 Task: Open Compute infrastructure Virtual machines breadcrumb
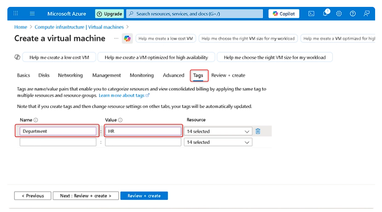[79, 27]
